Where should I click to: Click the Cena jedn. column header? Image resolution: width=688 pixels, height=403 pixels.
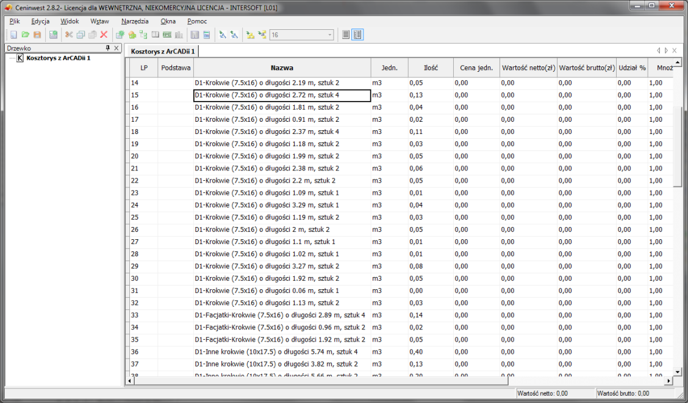point(476,68)
